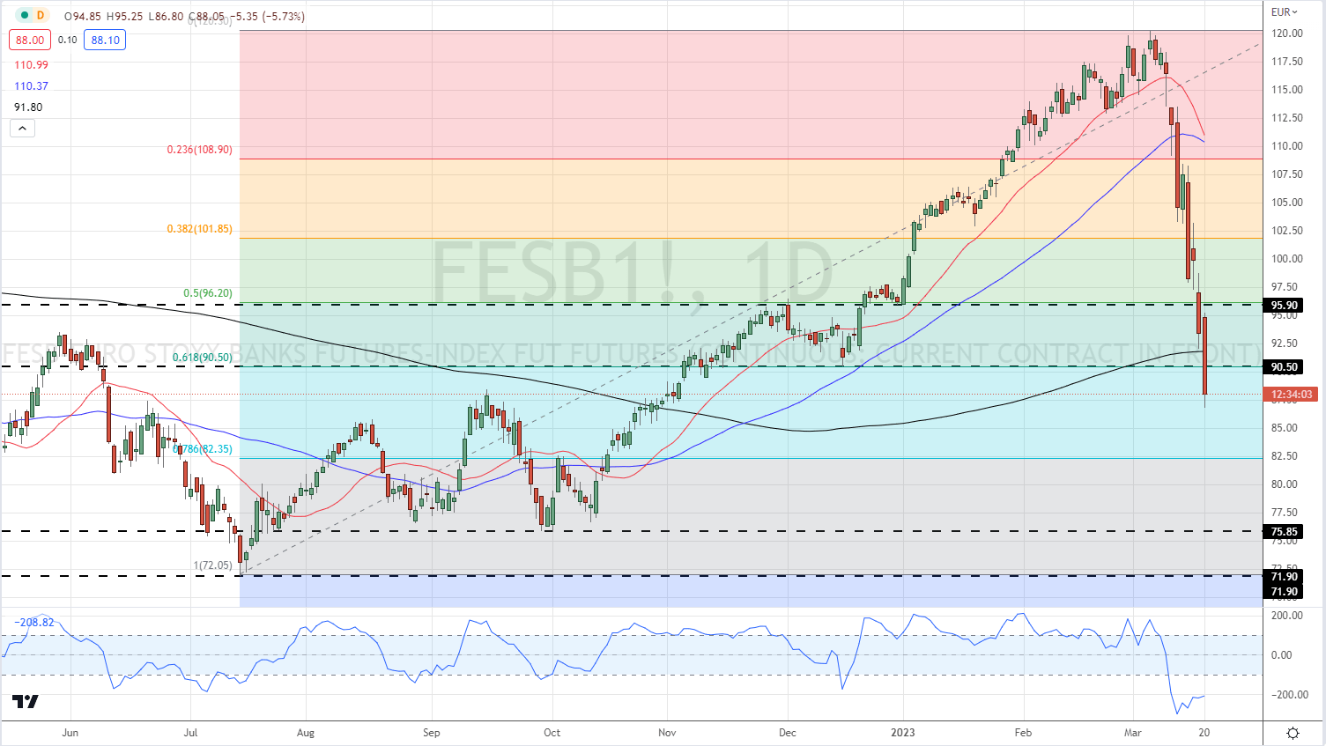
Task: Click the -208.82 CCI indicator value
Action: (33, 623)
